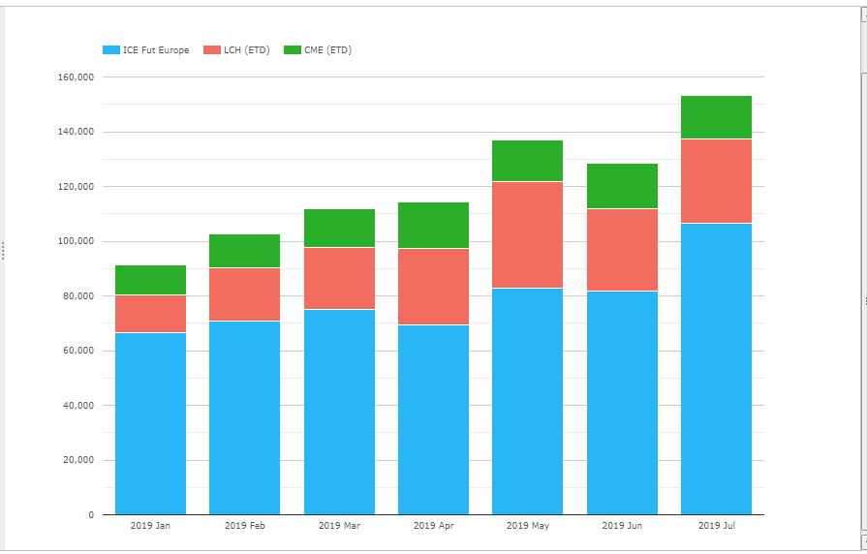Select green CME segment for 2019 Feb

[244, 251]
